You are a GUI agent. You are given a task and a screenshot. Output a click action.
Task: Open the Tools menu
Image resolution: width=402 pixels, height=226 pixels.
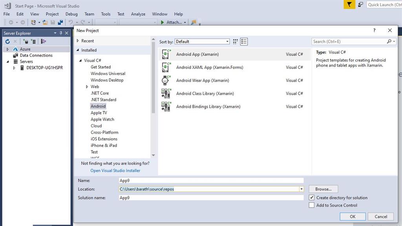point(106,14)
